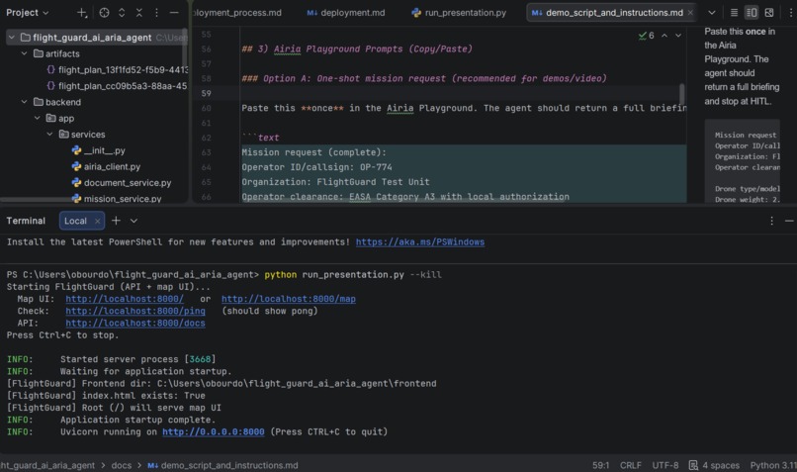Open the hidden editor tabs dropdown
The height and width of the screenshot is (472, 797).
712,13
